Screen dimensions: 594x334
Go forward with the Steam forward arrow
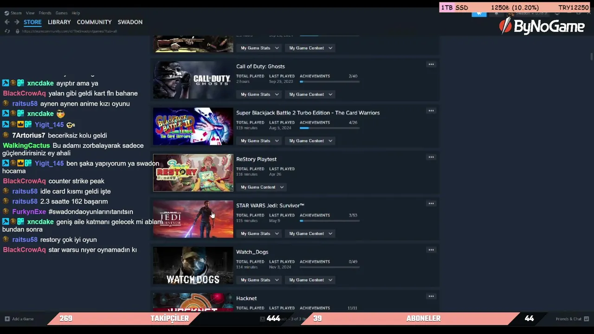pos(17,22)
